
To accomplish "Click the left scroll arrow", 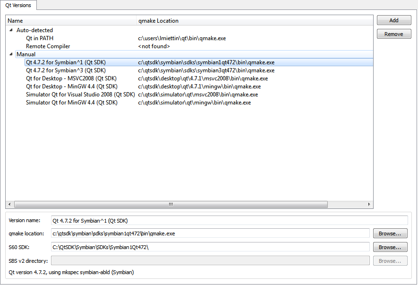I will (x=9, y=204).
